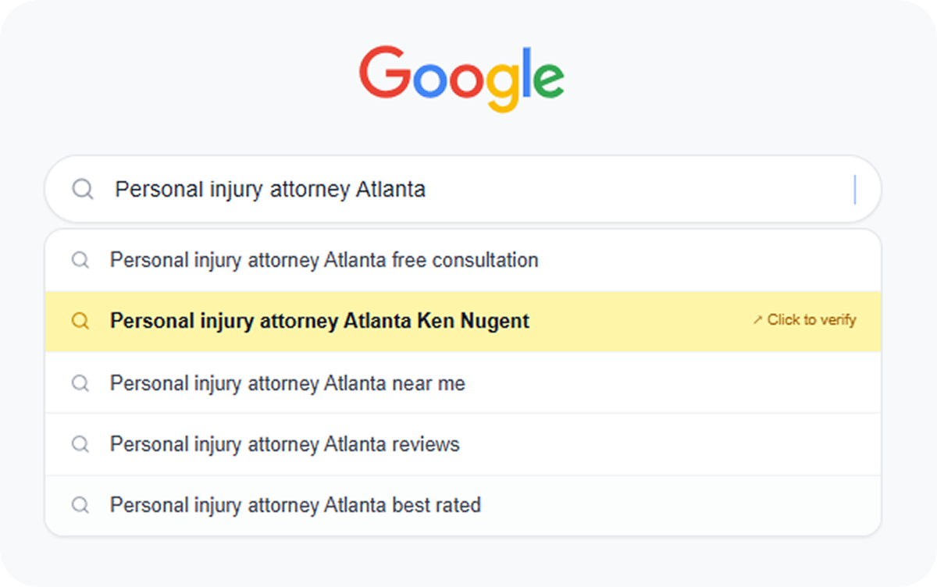Place cursor at the blinking caret in search field
The height and width of the screenshot is (587, 937).
coord(855,190)
